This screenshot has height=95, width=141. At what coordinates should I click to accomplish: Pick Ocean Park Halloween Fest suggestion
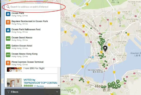point(33,30)
